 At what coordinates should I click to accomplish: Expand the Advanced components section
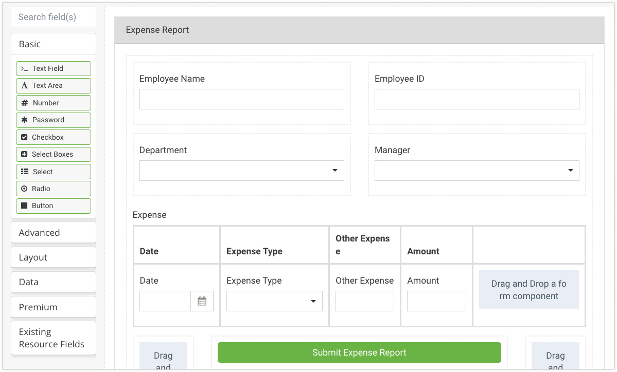coord(54,233)
